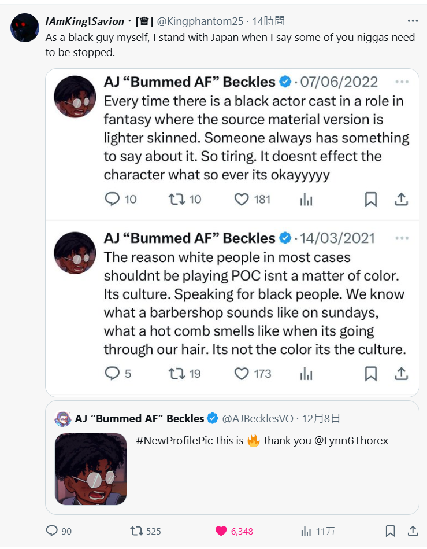Click the main tweet author's avatar

pyautogui.click(x=25, y=27)
